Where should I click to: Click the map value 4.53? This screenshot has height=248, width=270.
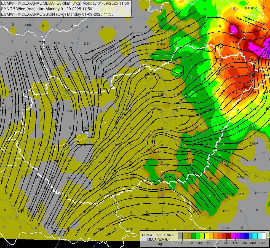click(85, 128)
